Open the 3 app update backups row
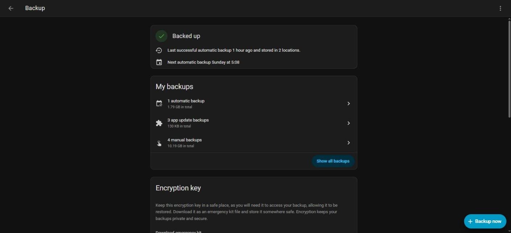511x233 pixels. point(254,123)
